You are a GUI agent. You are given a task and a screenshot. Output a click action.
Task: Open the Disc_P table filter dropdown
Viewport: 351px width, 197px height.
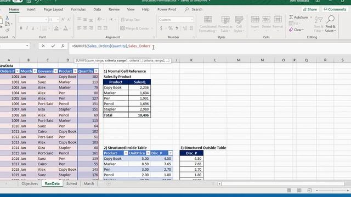(x=171, y=153)
